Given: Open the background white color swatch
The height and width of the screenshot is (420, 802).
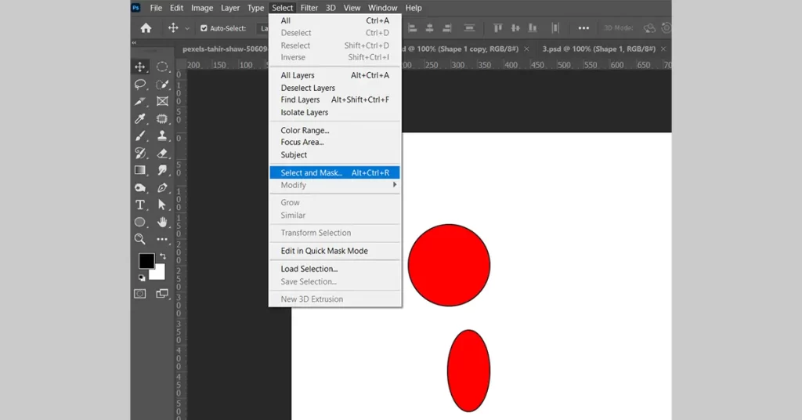Looking at the screenshot, I should (158, 273).
